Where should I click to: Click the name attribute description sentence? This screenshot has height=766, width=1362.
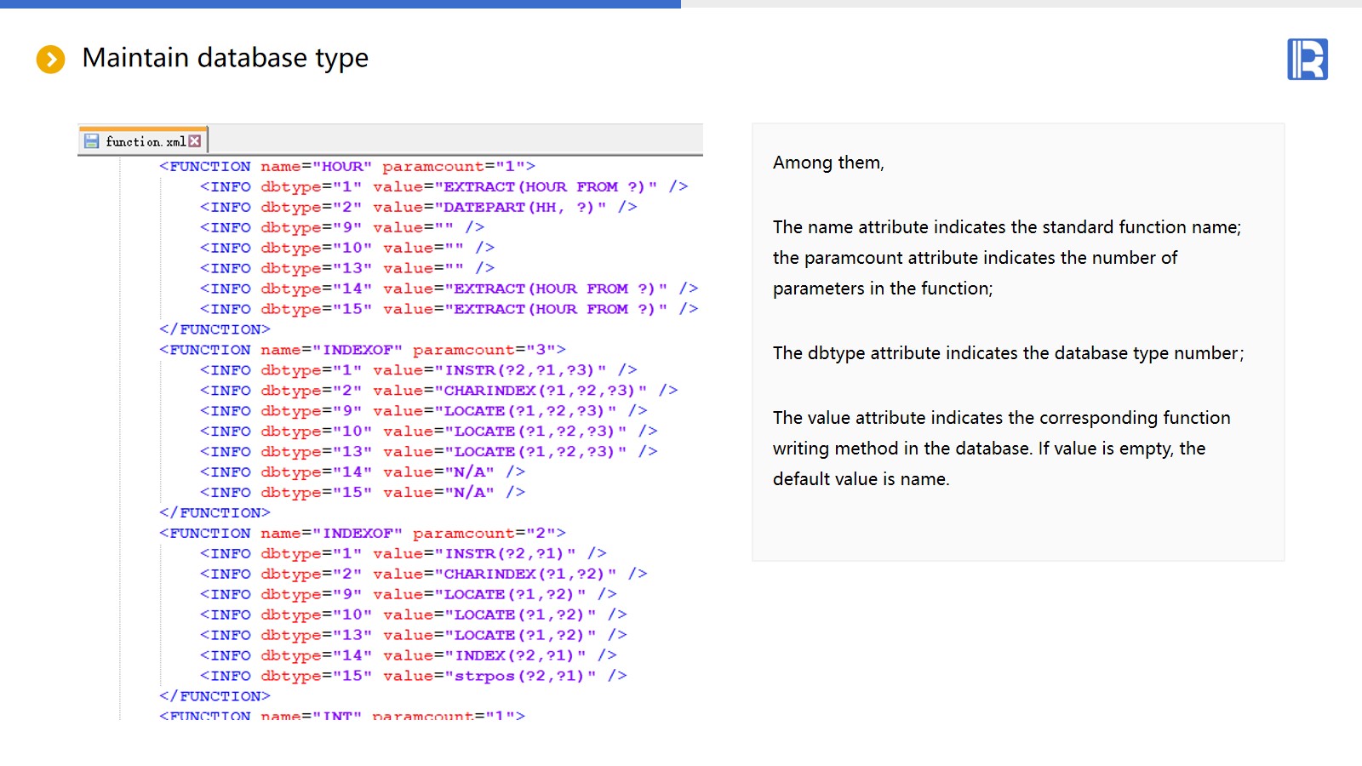1006,227
